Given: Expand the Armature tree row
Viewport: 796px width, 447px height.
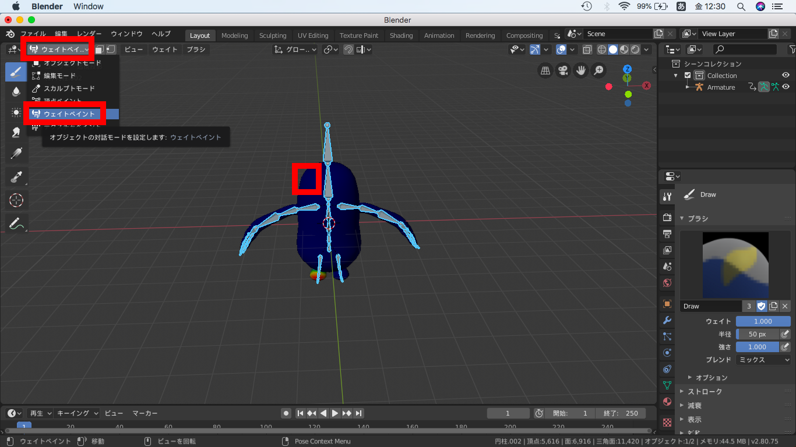Looking at the screenshot, I should point(688,87).
